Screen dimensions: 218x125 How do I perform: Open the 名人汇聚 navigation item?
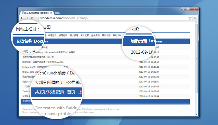click(84, 36)
